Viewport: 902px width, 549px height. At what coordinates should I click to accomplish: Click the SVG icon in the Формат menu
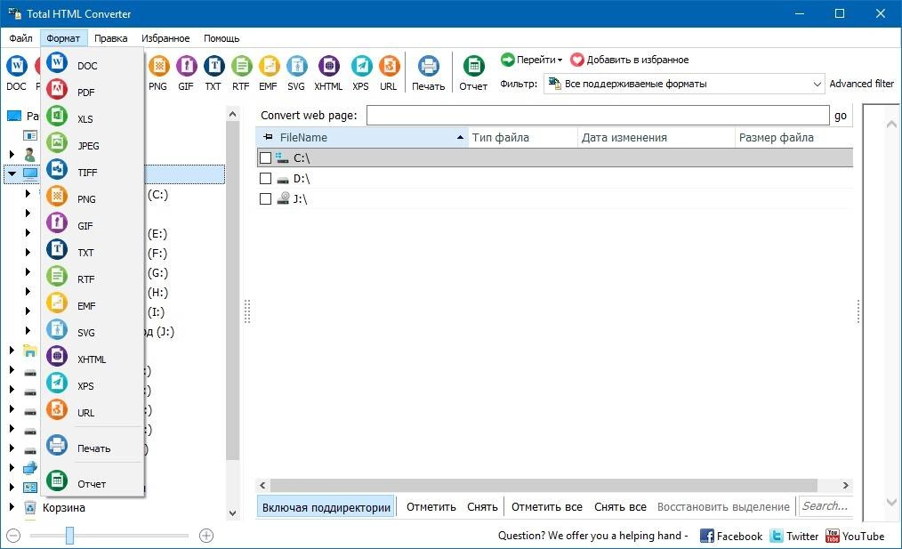pyautogui.click(x=57, y=330)
